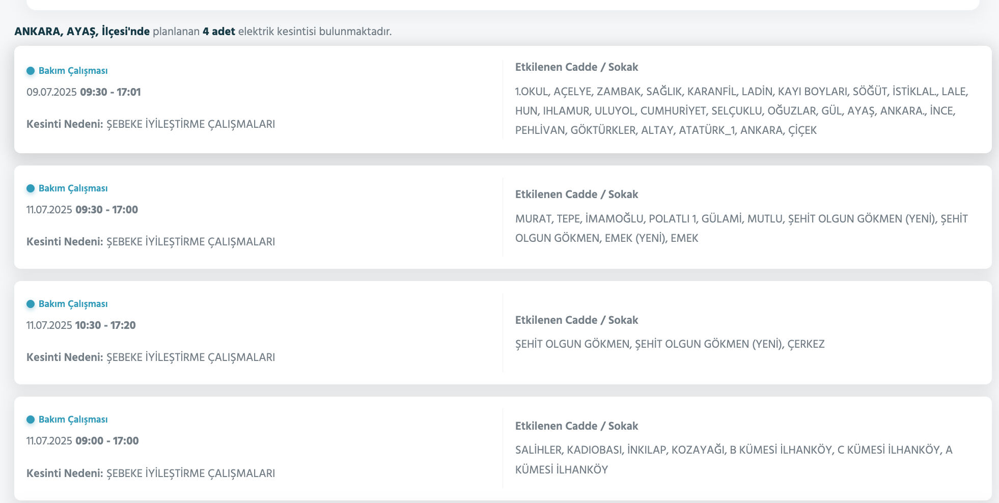Select the 11.07.2025 09:00 - 17:00 time text
This screenshot has width=999, height=503.
point(82,441)
